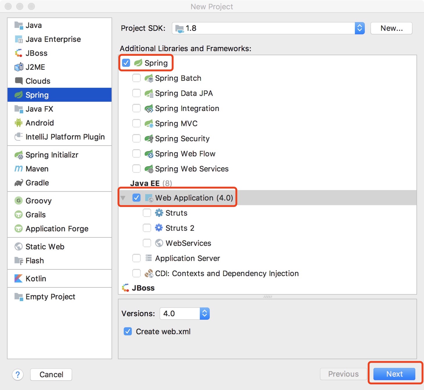Screen dimensions: 424x390
Task: Select the Kotlin logo icon
Action: coord(19,278)
